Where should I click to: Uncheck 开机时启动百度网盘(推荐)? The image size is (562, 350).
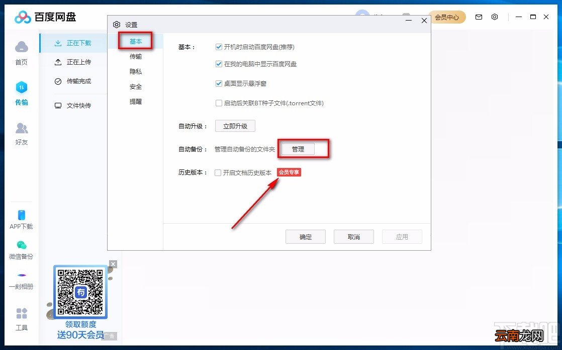tap(219, 47)
